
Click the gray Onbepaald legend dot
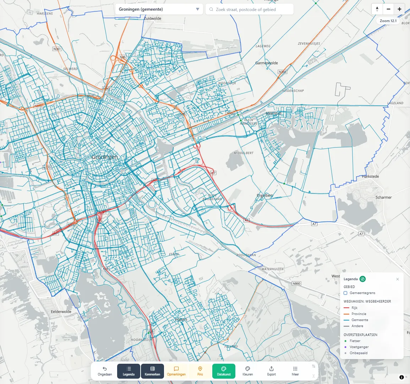(x=345, y=353)
